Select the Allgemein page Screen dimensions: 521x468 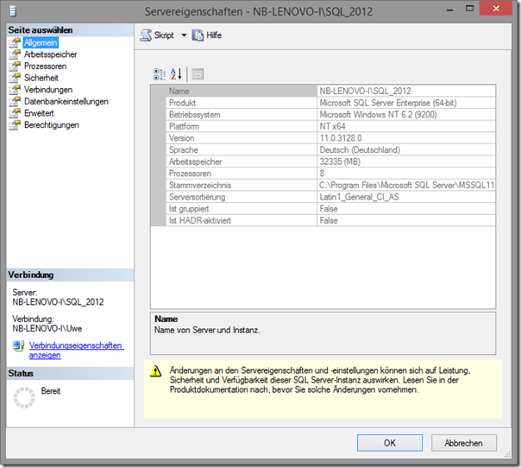(41, 42)
